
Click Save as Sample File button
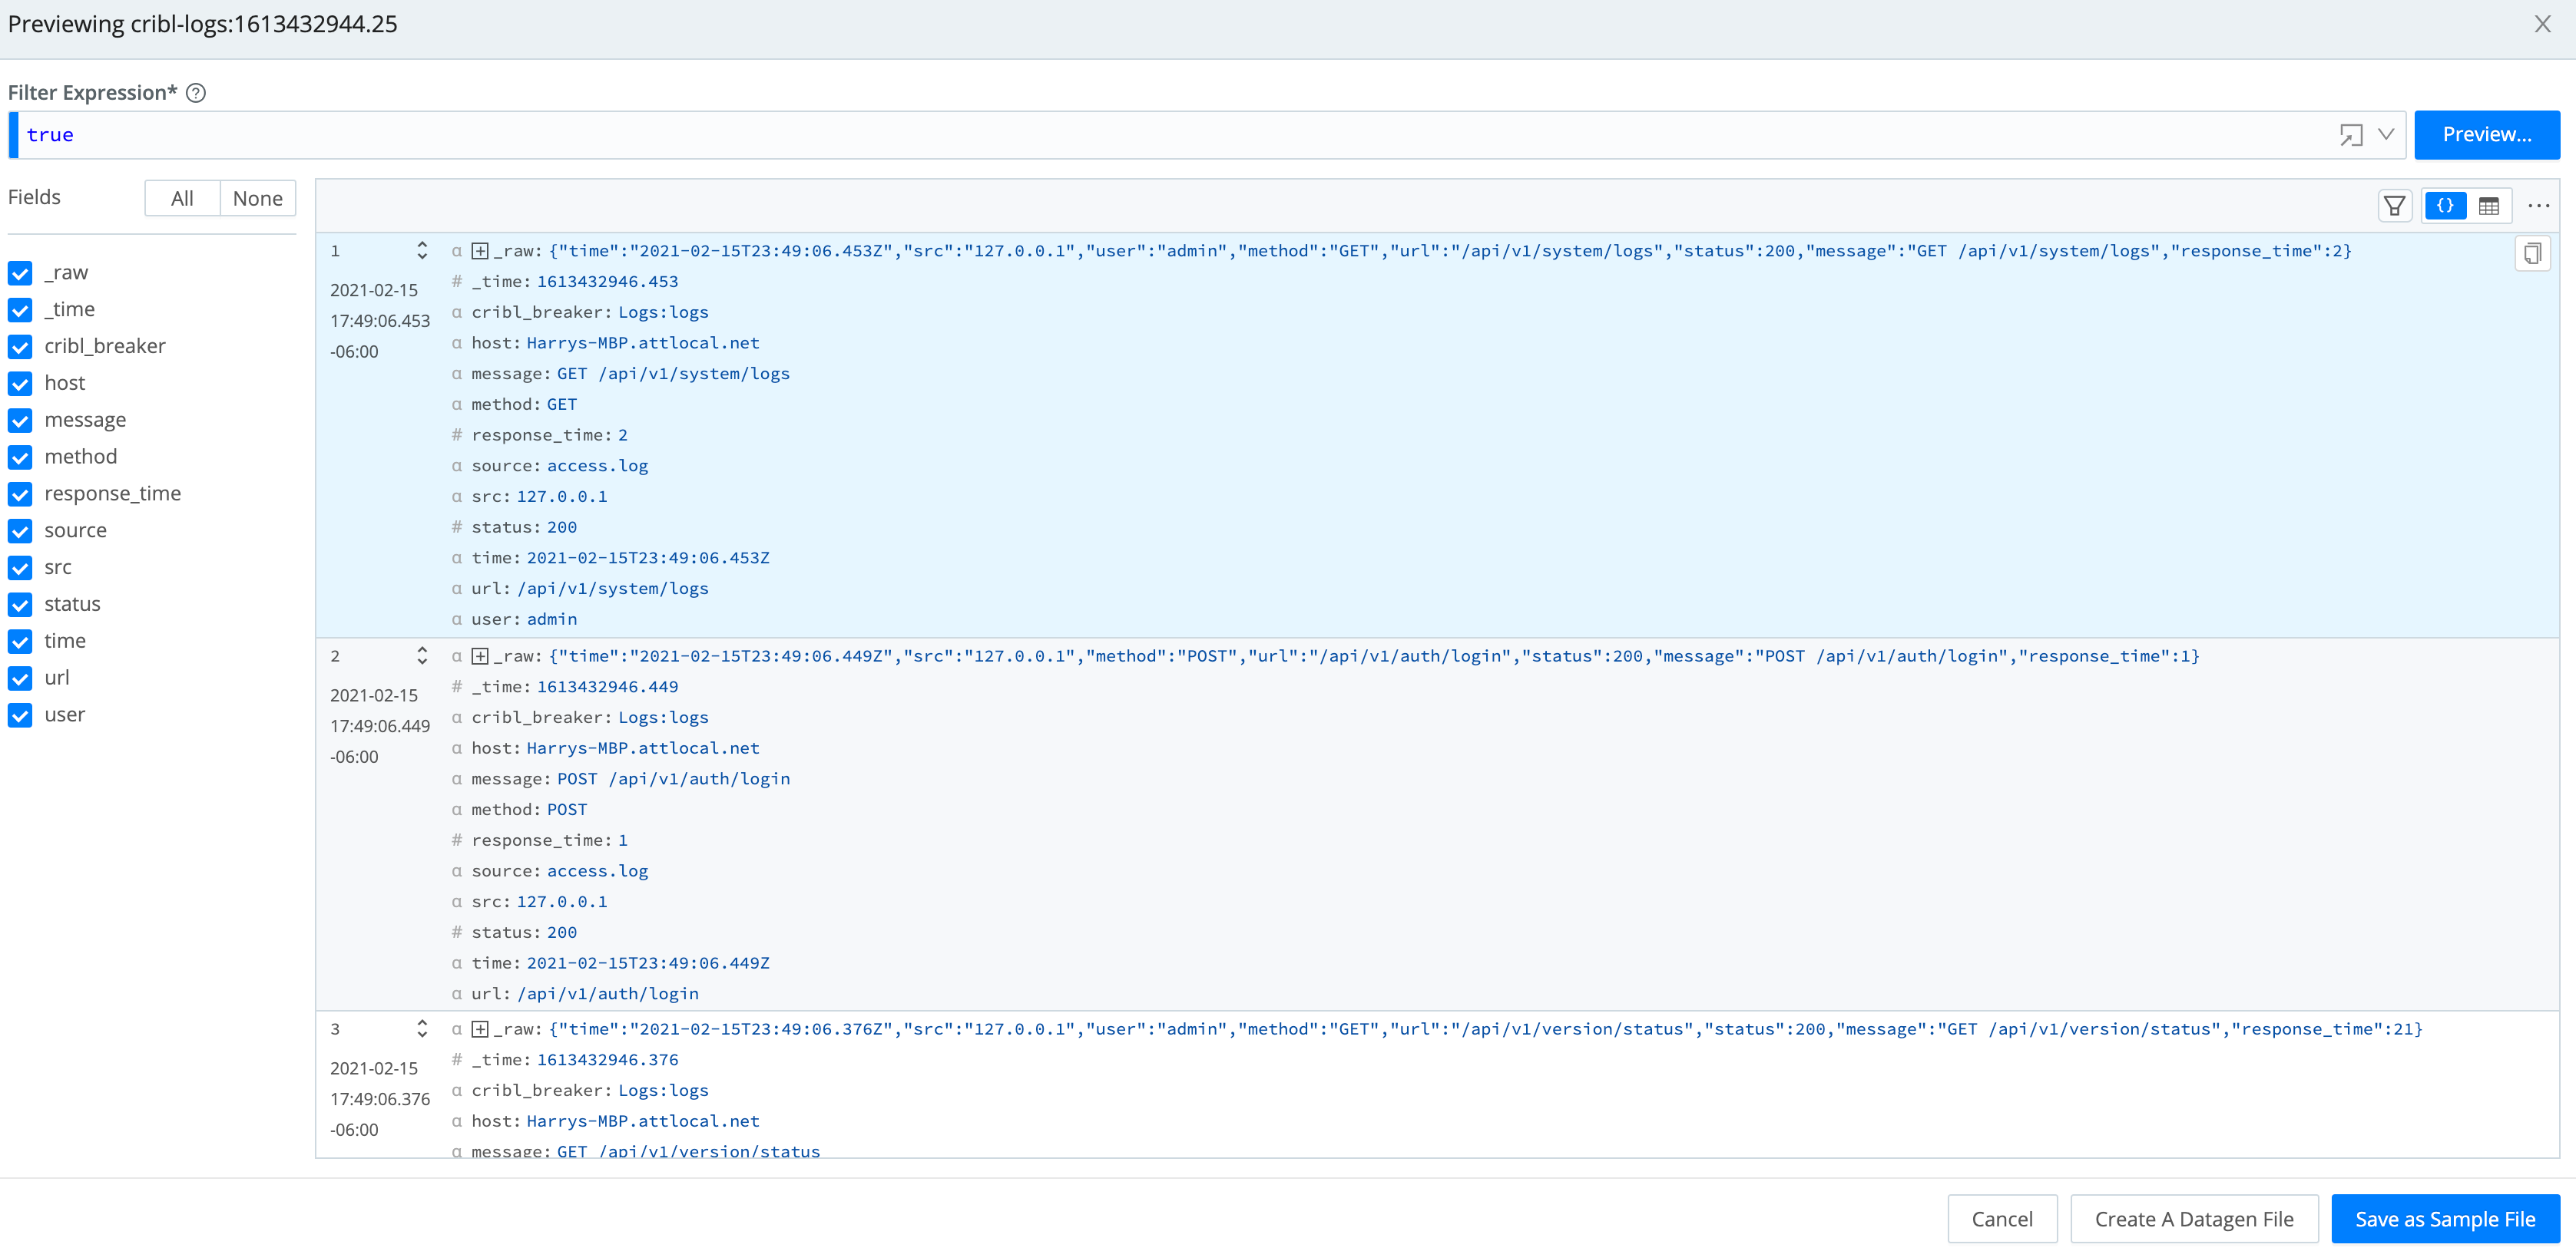pyautogui.click(x=2444, y=1219)
